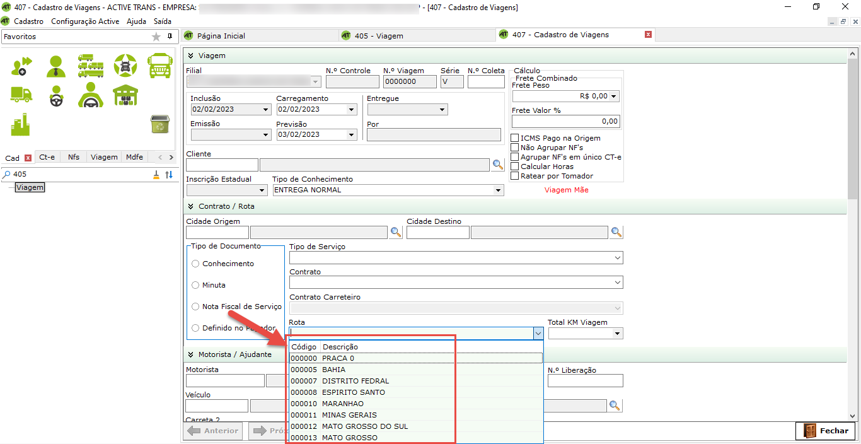Click the Fechar button
This screenshot has height=444, width=861.
826,431
